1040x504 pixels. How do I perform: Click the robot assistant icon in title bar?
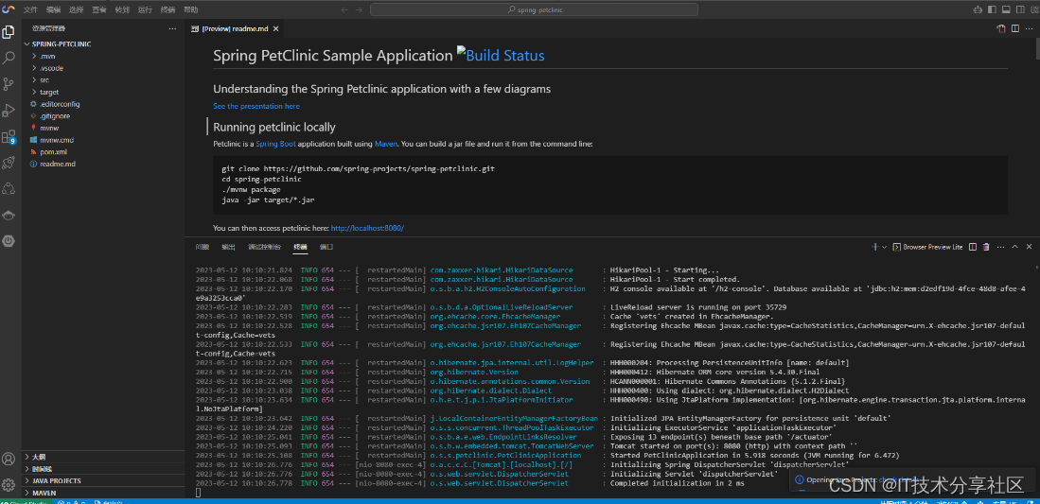978,10
